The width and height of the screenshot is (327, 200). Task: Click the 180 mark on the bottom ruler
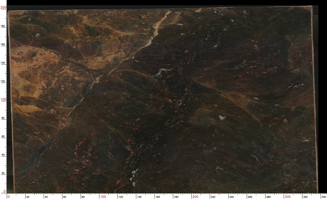pyautogui.click(x=176, y=197)
